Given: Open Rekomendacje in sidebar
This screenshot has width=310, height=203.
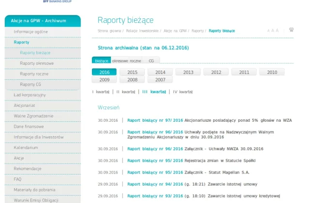Looking at the screenshot, I should 43,169.
